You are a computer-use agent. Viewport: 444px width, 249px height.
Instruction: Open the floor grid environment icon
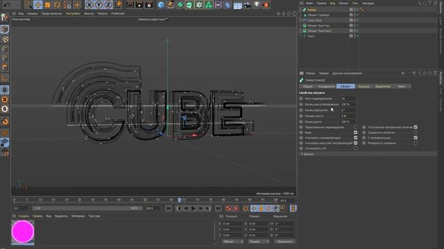[x=237, y=5]
